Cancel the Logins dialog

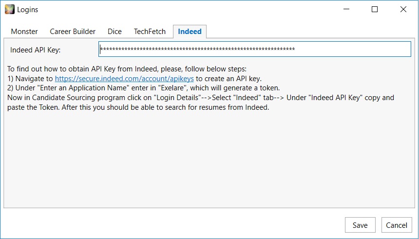coord(397,225)
